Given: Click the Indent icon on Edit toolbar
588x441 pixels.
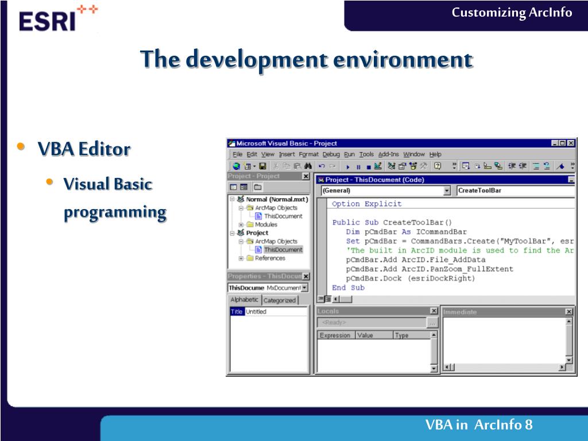Looking at the screenshot, I should tap(512, 166).
